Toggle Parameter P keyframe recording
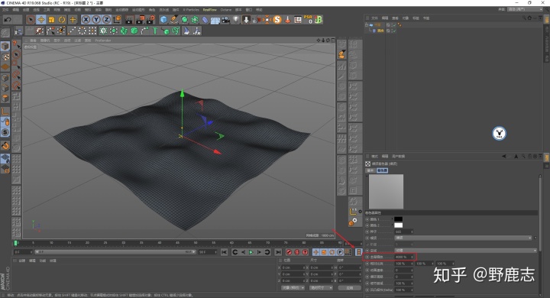550x298 pixels. click(x=340, y=252)
